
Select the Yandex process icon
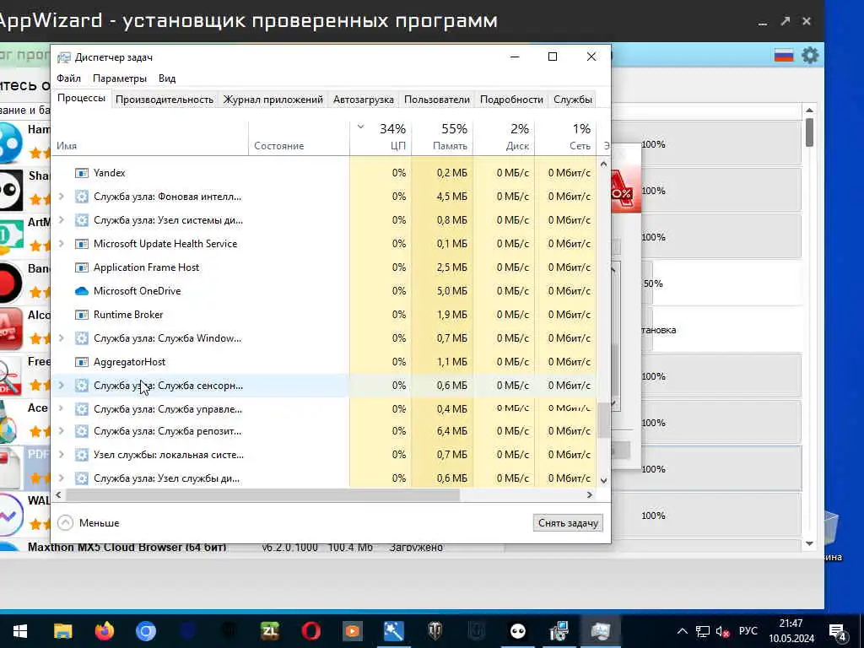tap(82, 173)
